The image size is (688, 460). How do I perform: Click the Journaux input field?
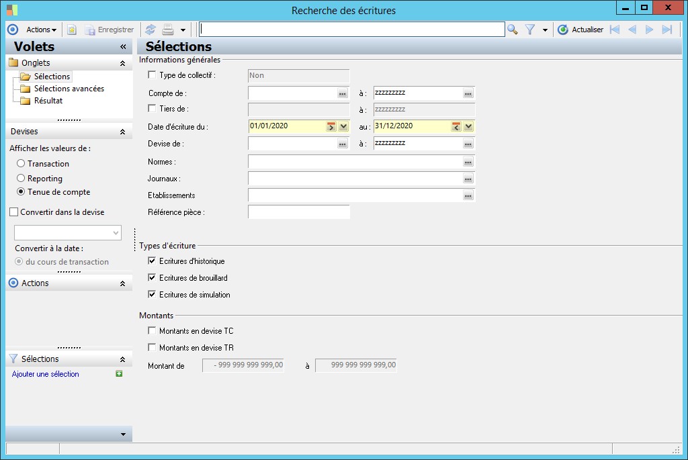click(355, 179)
